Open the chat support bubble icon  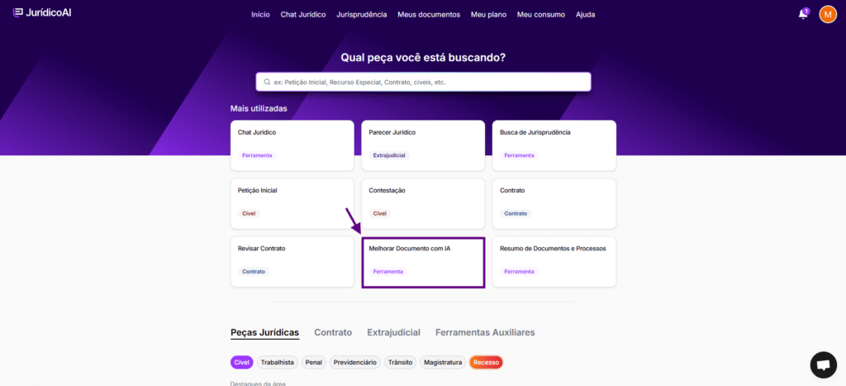[823, 365]
